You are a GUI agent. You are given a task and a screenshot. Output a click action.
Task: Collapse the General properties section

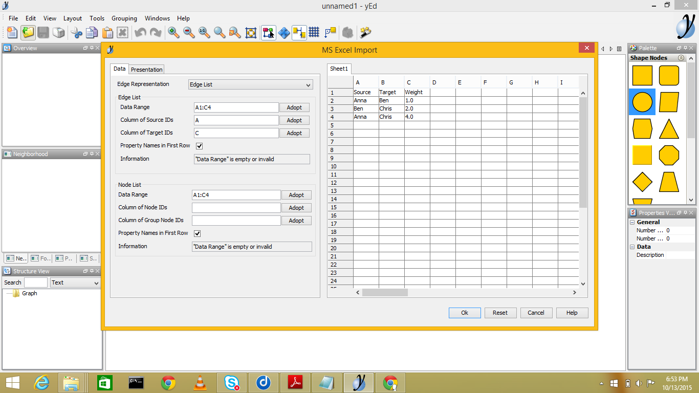pyautogui.click(x=632, y=222)
